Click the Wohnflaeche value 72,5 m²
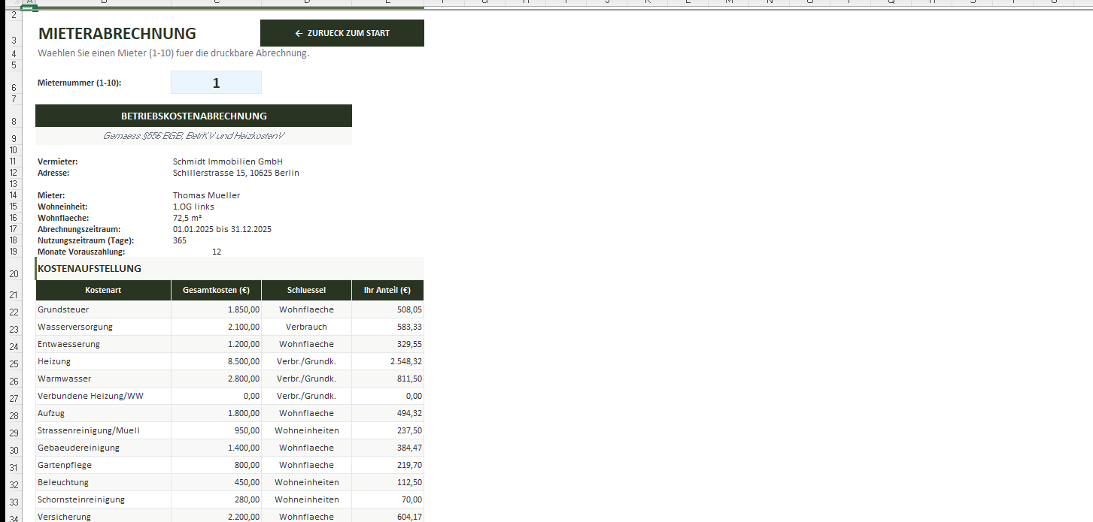This screenshot has height=522, width=1093. [197, 218]
